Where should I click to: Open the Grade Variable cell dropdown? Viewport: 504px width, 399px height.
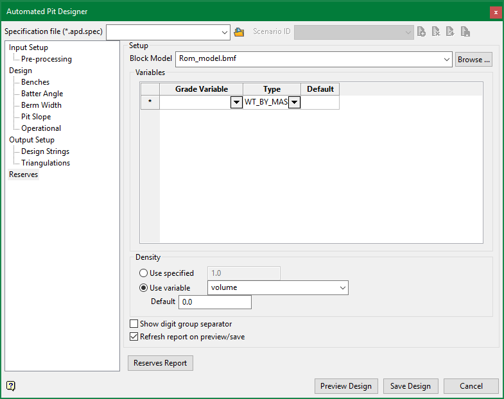pos(236,103)
